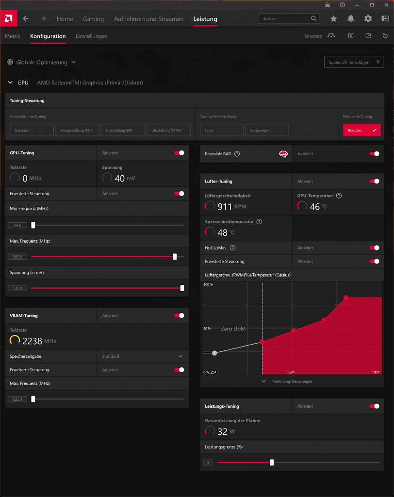Image resolution: width=394 pixels, height=497 pixels.
Task: Click the Spannung 1200 value field
Action: 17,288
